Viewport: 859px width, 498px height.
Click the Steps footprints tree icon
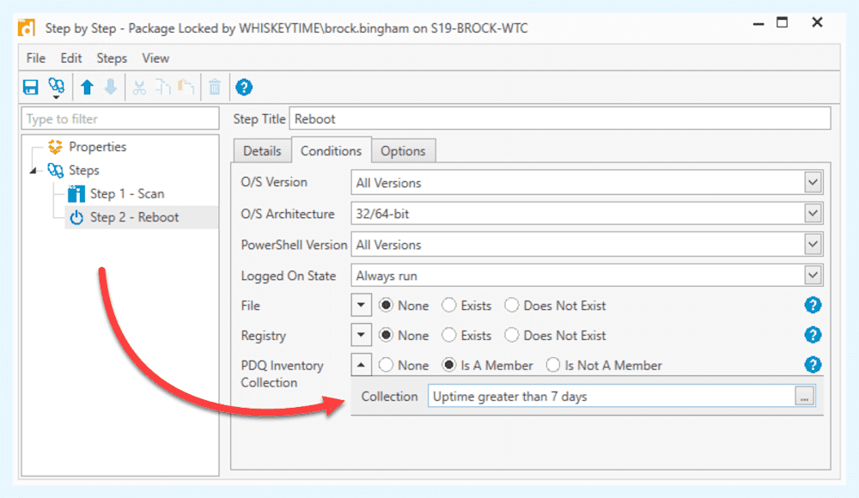tap(55, 170)
